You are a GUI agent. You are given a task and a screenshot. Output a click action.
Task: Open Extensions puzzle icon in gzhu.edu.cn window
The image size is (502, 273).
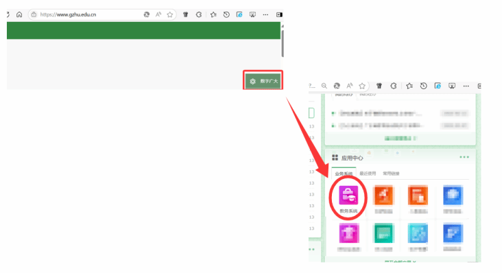pos(198,14)
